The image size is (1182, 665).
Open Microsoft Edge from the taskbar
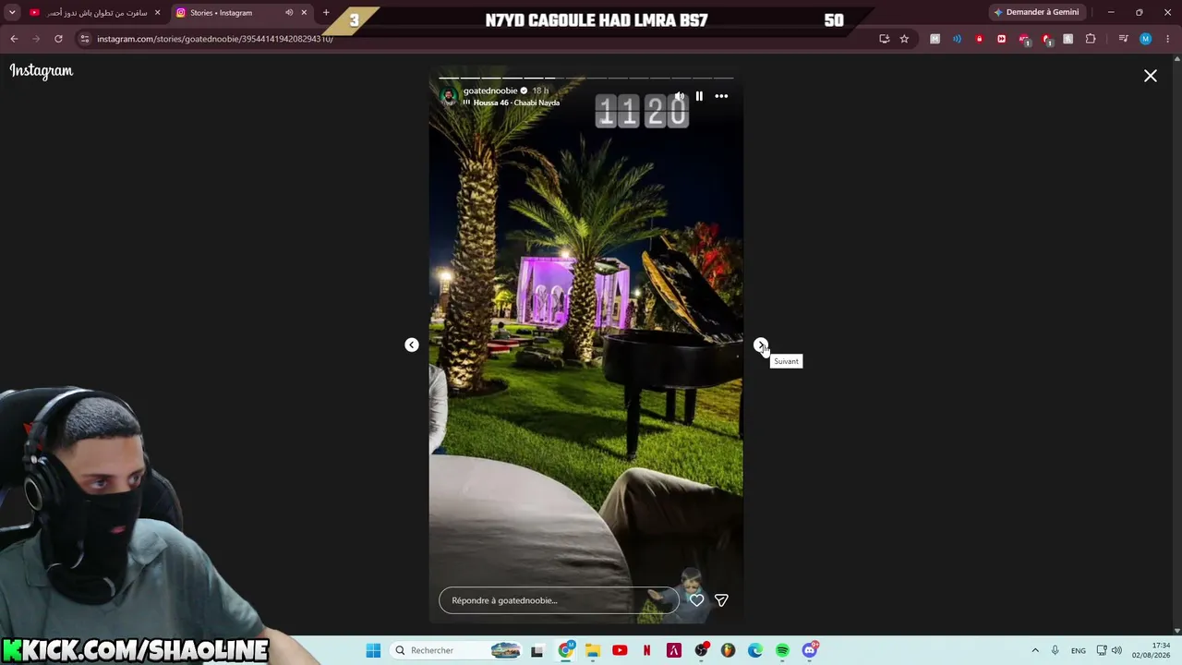click(755, 650)
